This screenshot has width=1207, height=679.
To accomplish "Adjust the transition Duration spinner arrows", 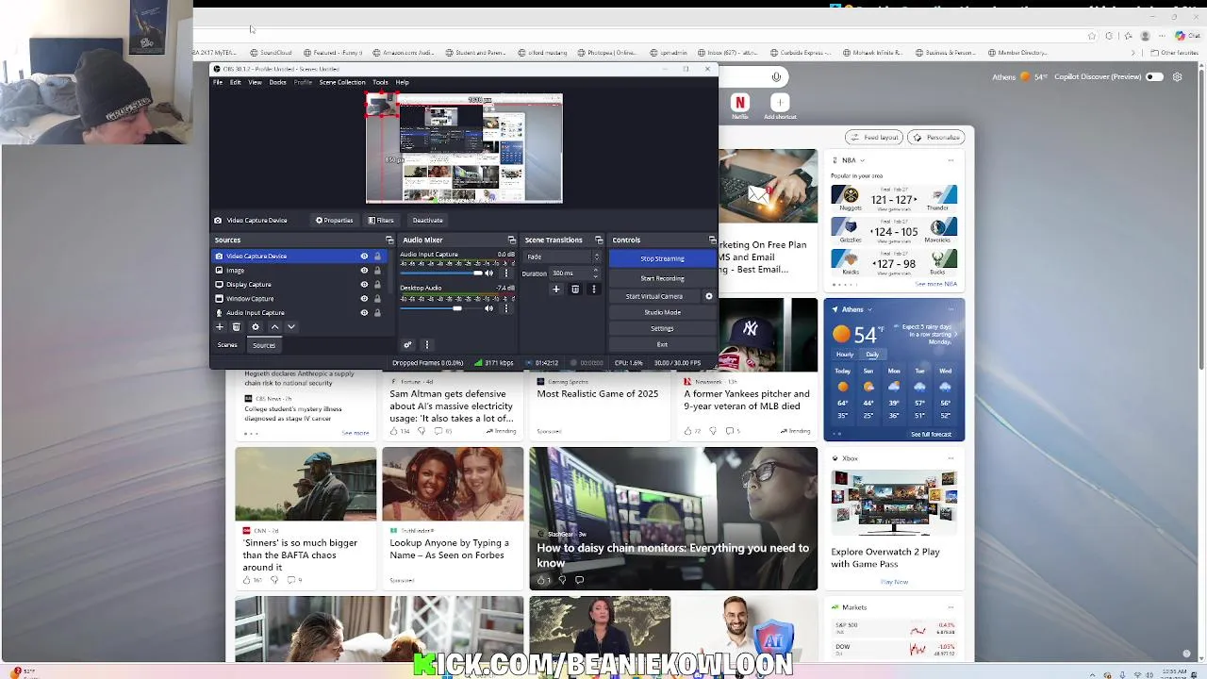I will coord(595,273).
